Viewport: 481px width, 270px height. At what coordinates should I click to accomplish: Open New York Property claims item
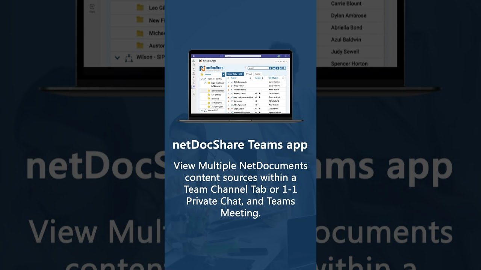[244, 97]
